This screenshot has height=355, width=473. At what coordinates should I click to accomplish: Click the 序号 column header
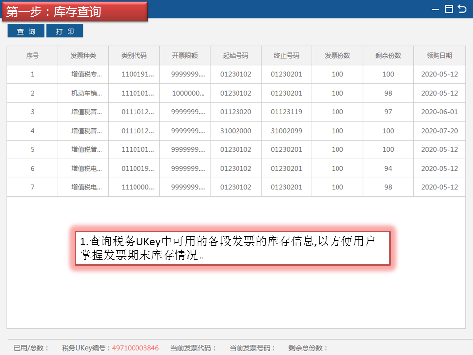[x=33, y=56]
